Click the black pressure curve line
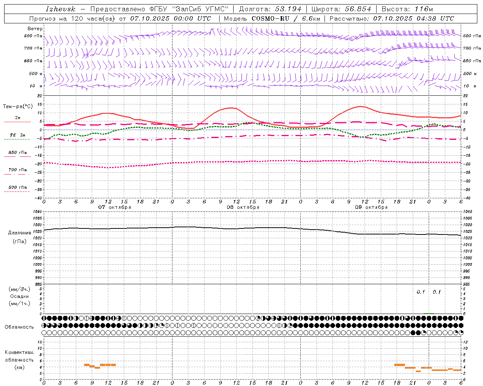This screenshot has height=386, width=483. coord(252,228)
